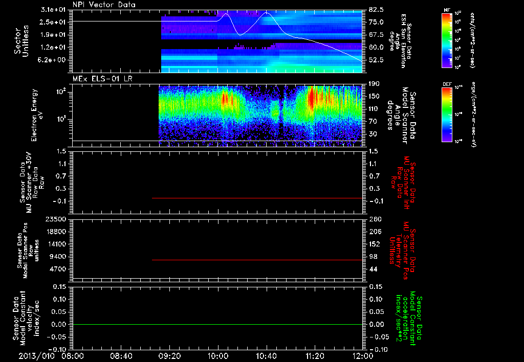Select the "110" scanner angle tick value
Viewport: 524px width, 362px height.
tap(374, 109)
